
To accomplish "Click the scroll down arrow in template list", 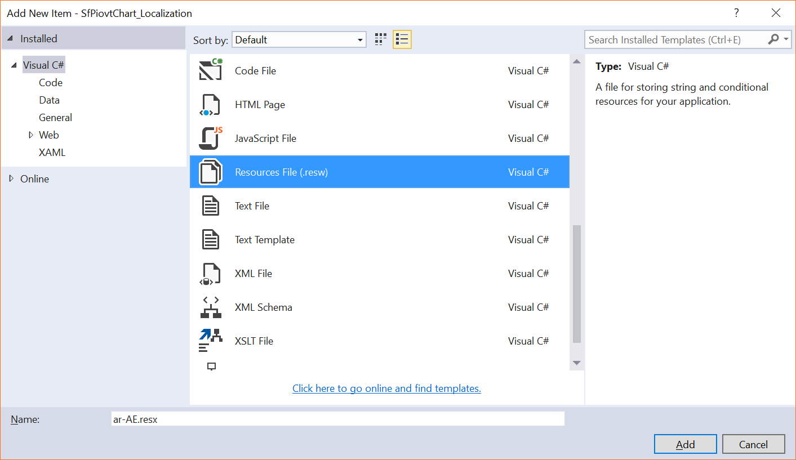I will (x=576, y=363).
